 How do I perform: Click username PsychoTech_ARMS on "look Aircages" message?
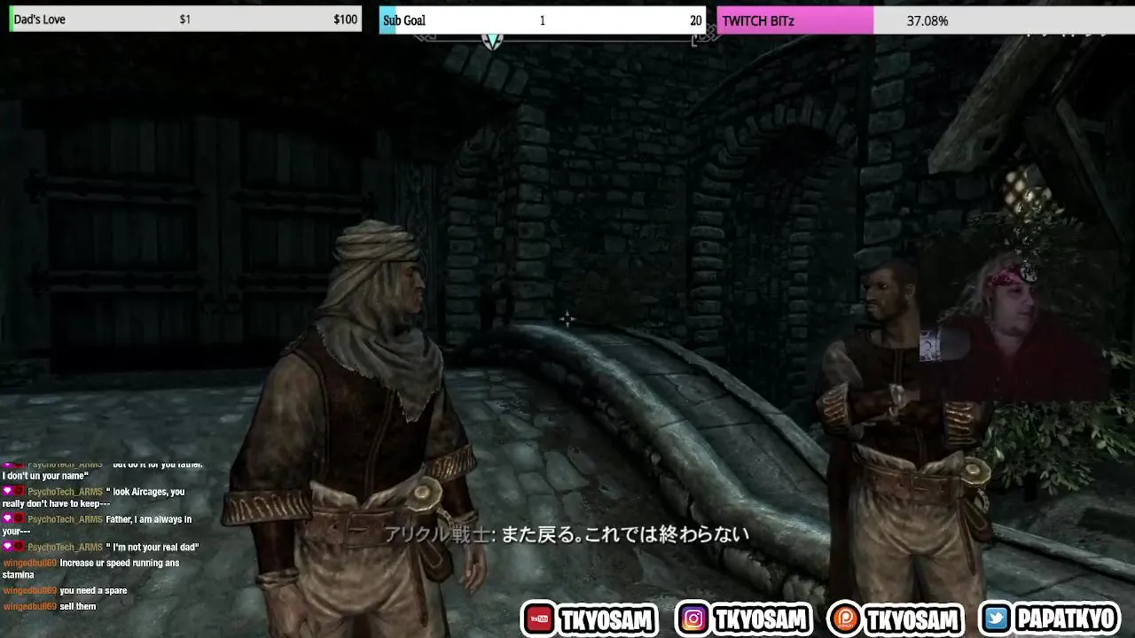point(65,492)
